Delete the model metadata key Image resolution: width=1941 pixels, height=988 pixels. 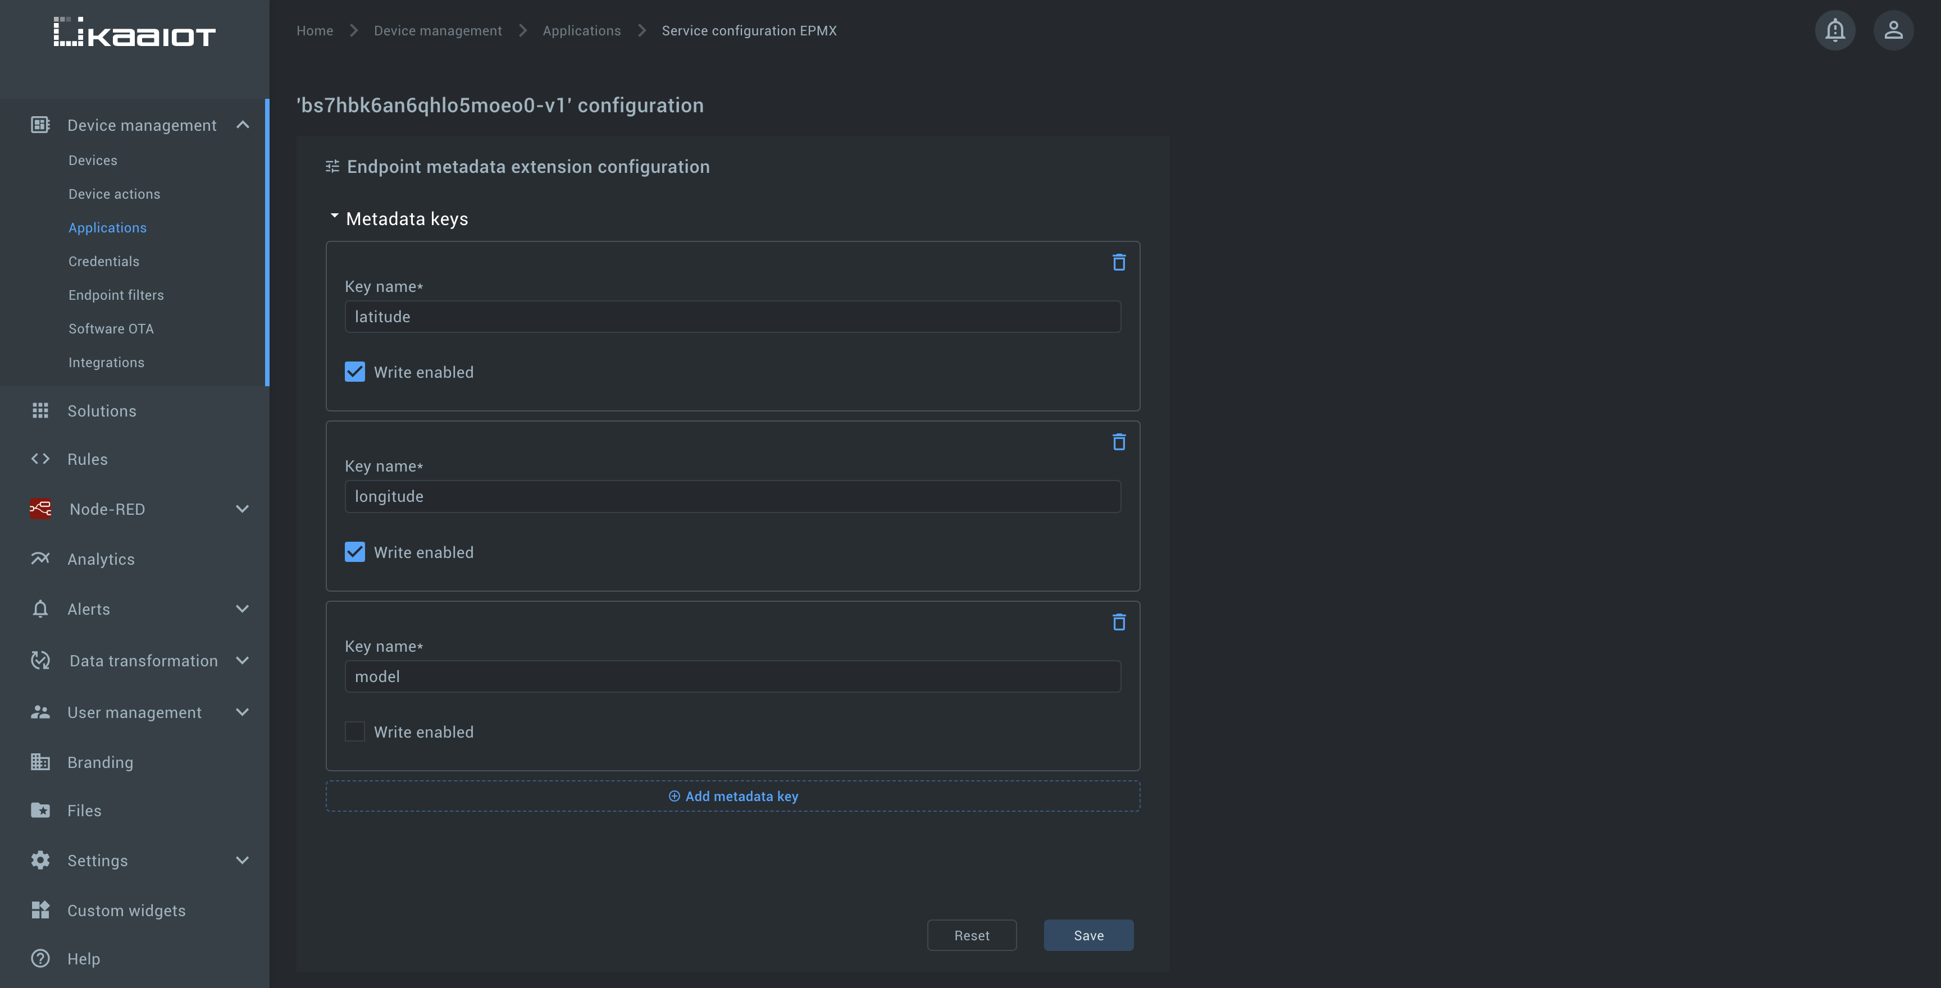point(1119,622)
